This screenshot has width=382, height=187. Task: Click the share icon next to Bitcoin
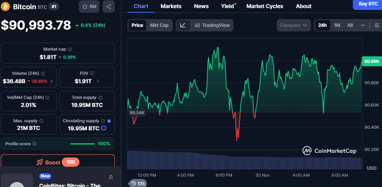[109, 7]
